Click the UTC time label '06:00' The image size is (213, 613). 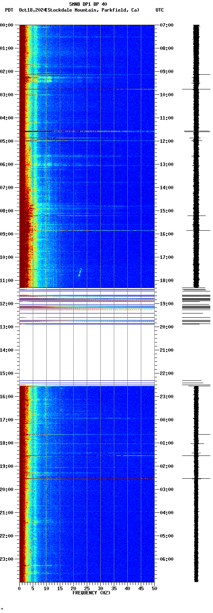click(x=166, y=559)
